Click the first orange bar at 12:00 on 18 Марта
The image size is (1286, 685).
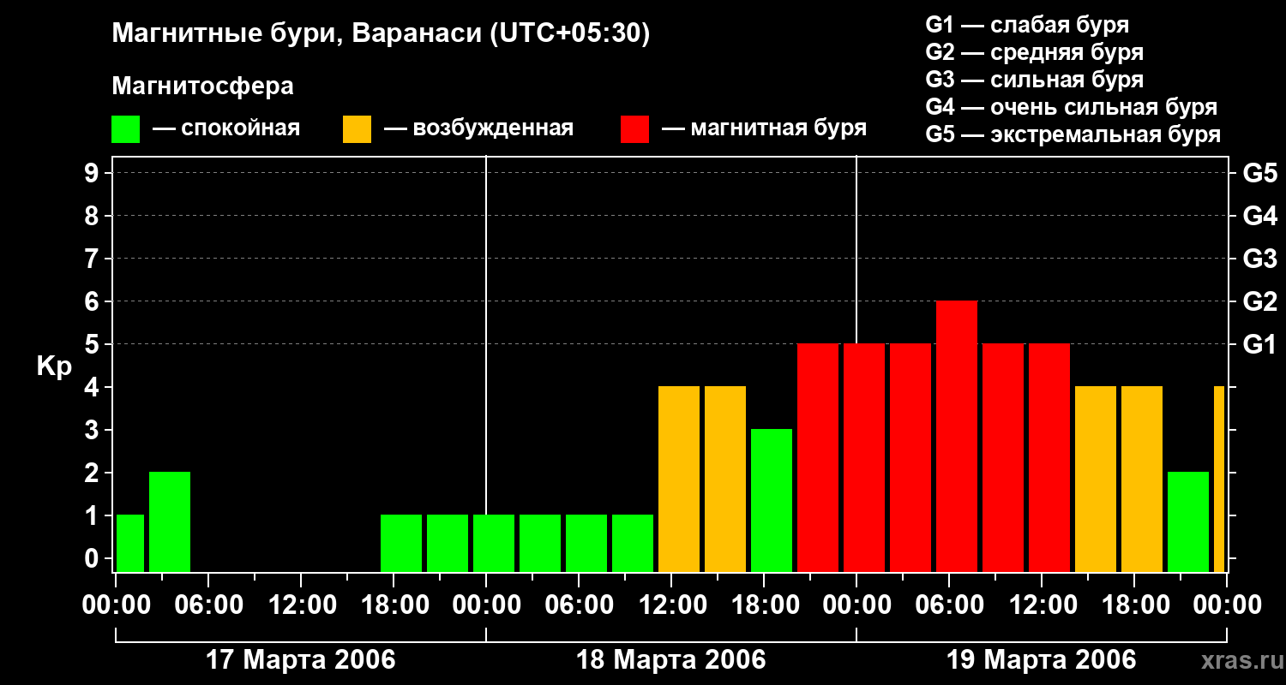point(679,479)
